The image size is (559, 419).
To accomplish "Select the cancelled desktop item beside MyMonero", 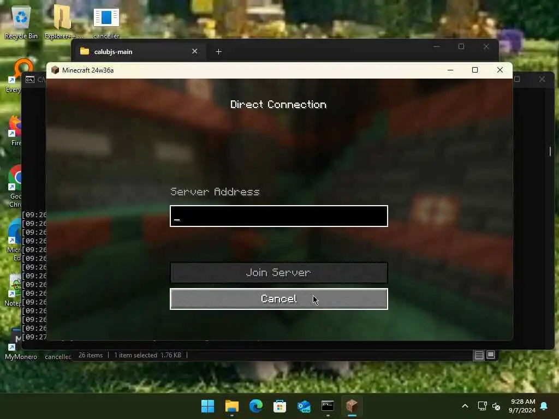I will 58,357.
